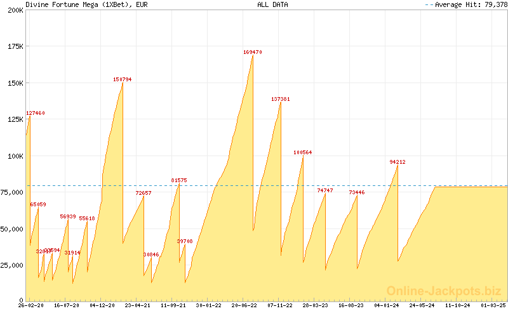Screen dimensions: 508x311
Task: Click the 169470 peak value label
Action: (253, 52)
